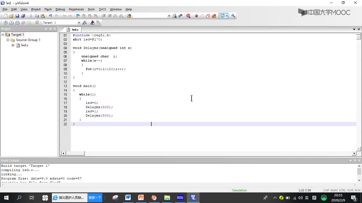Click the Save All icon

click(23, 16)
